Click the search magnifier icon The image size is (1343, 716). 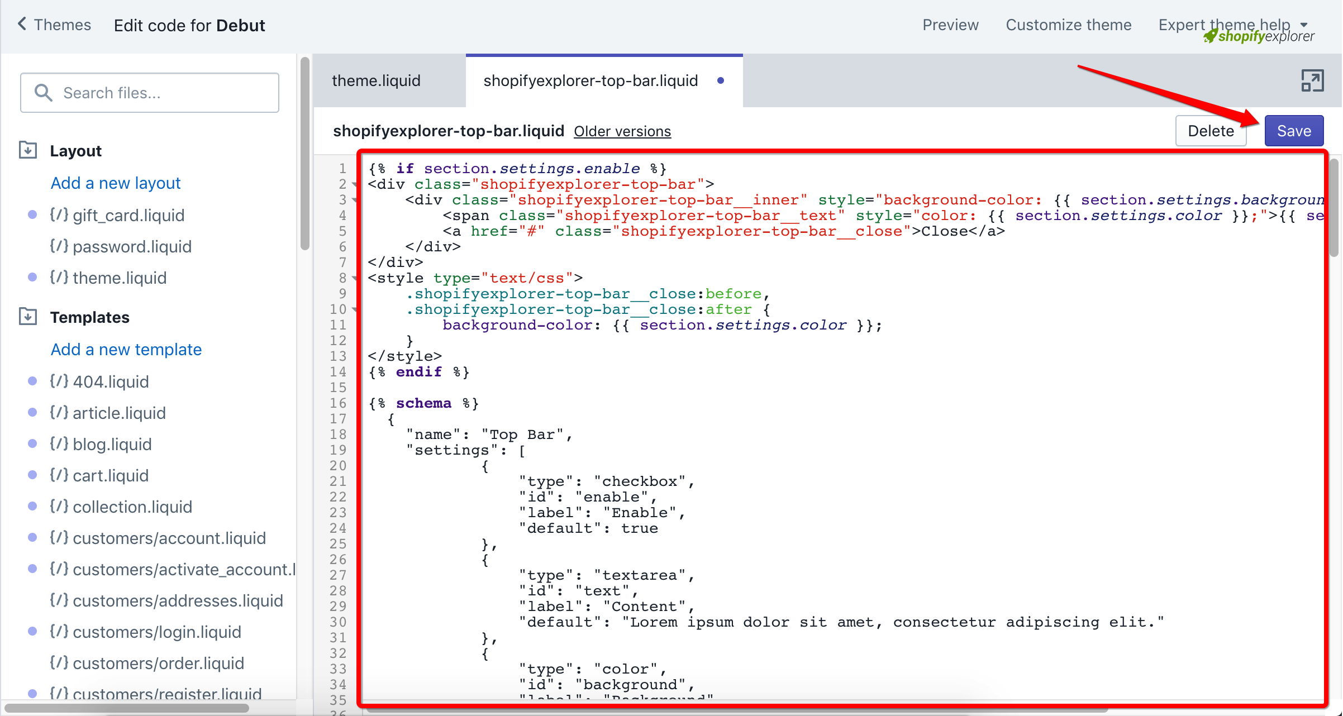(x=43, y=93)
